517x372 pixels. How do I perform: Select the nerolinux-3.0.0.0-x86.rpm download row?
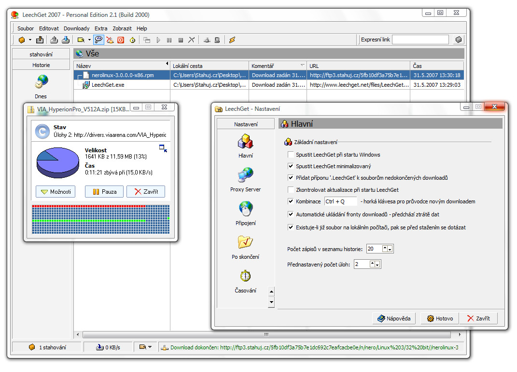pyautogui.click(x=269, y=75)
